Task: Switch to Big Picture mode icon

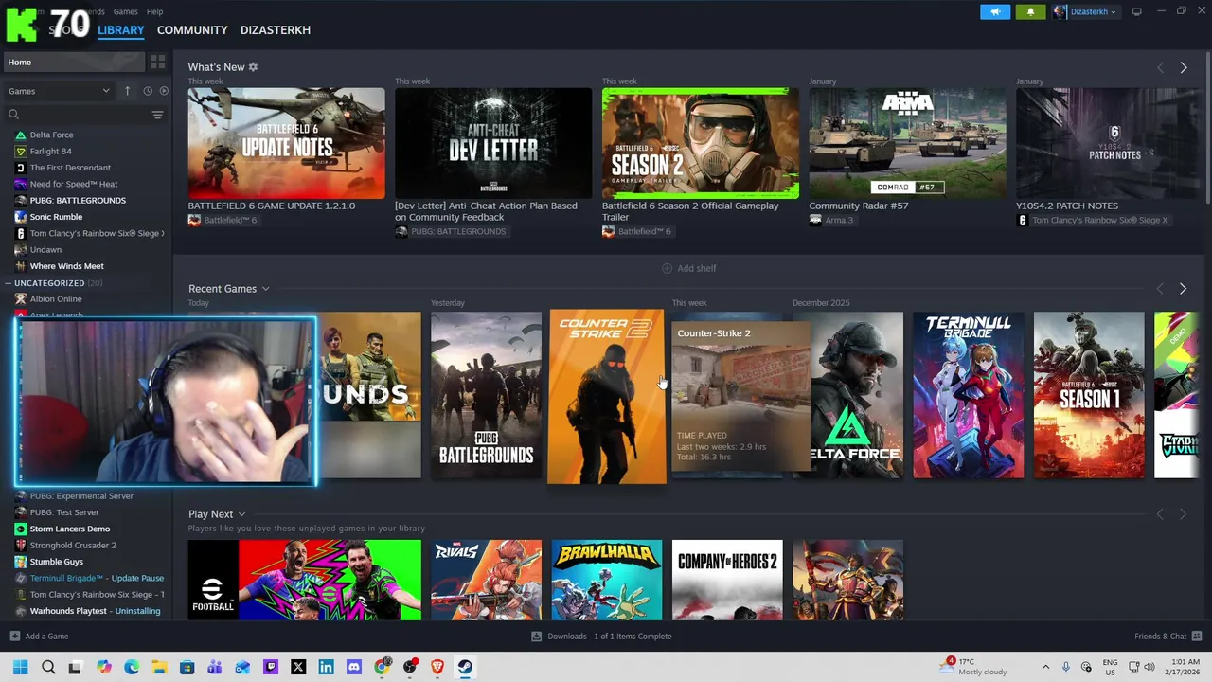Action: pyautogui.click(x=1137, y=11)
